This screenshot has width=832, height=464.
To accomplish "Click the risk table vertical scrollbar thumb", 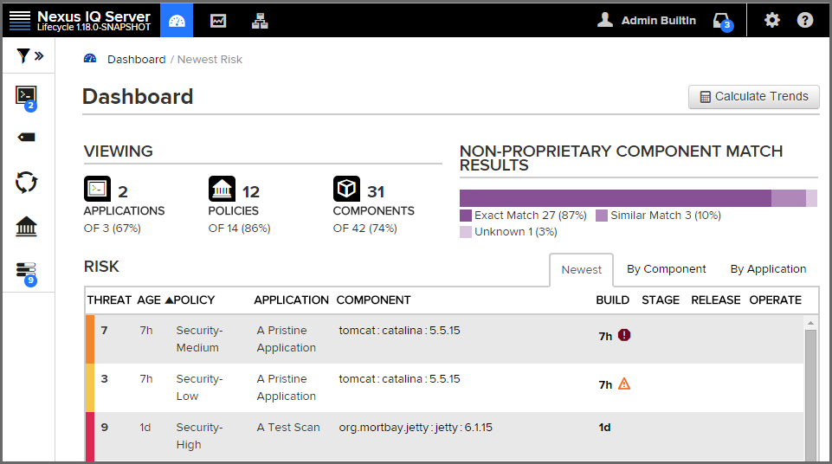I will [810, 395].
